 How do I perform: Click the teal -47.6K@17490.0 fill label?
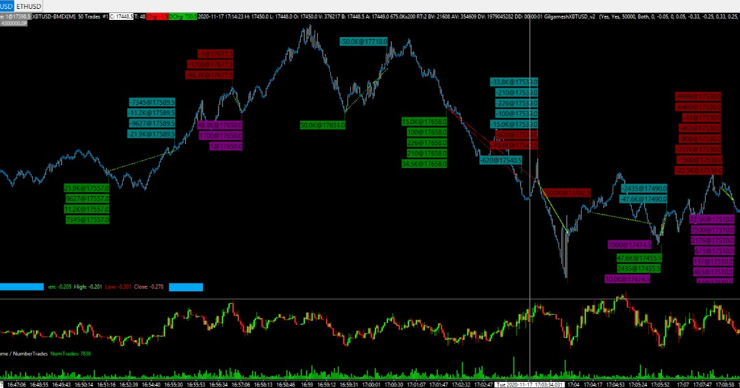(x=643, y=199)
